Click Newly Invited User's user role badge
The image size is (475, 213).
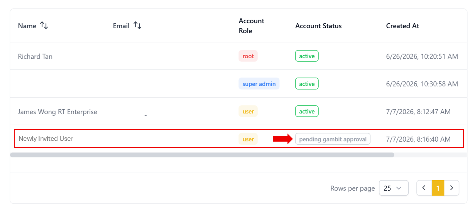point(248,139)
